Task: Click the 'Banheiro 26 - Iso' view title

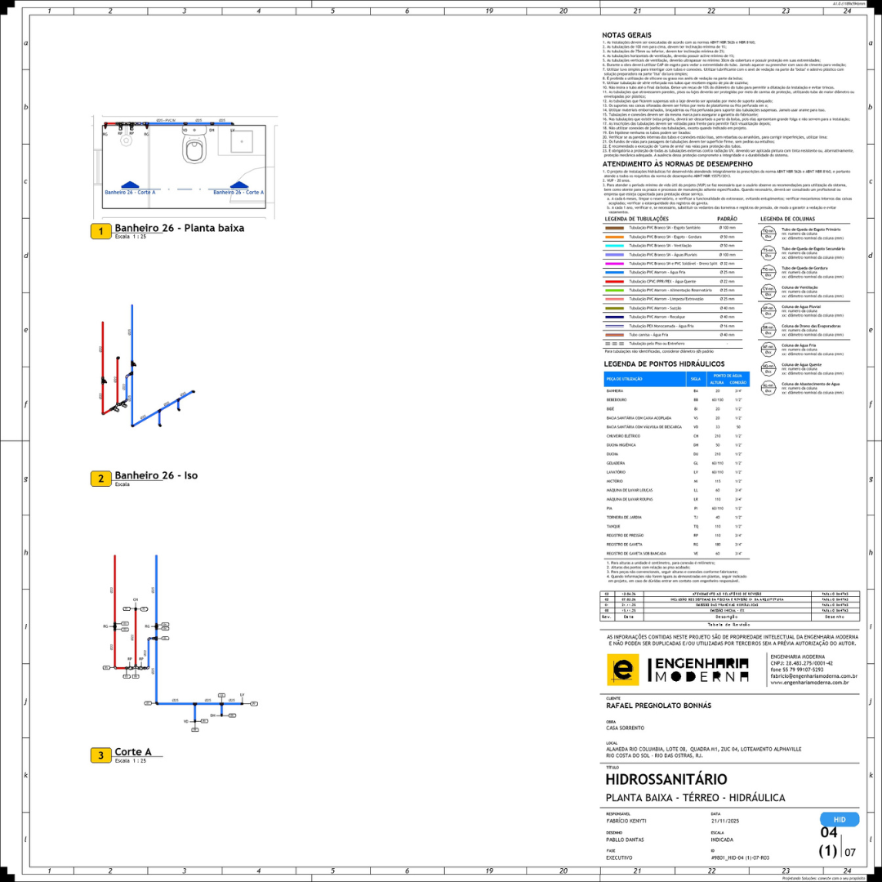Action: (156, 475)
